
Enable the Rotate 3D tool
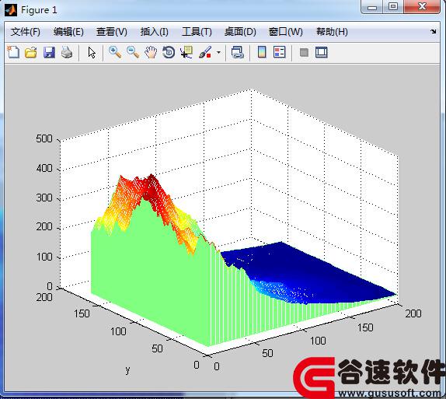tap(169, 52)
